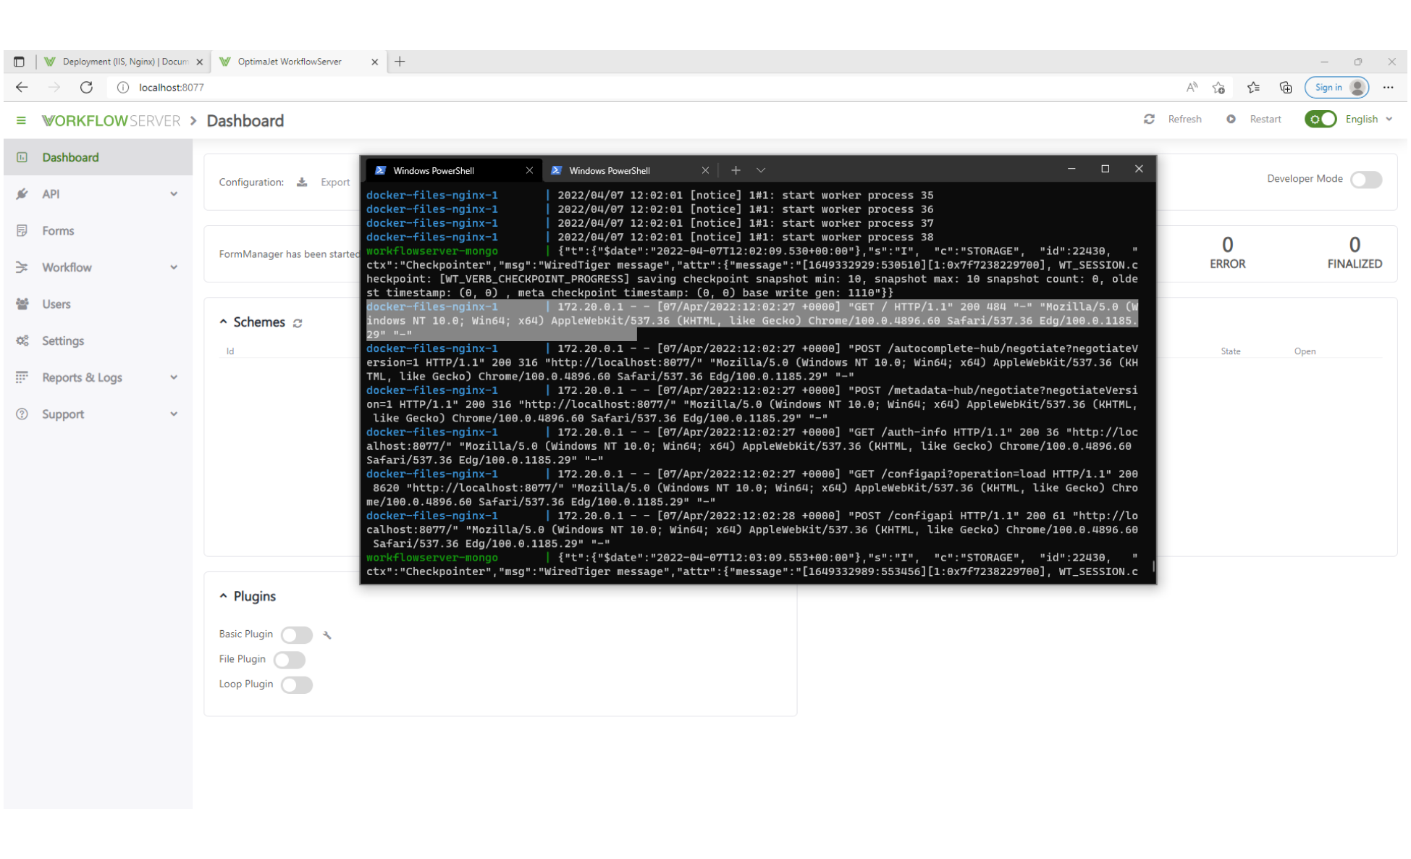The width and height of the screenshot is (1411, 859).
Task: Add page to favorites star
Action: click(x=1219, y=87)
